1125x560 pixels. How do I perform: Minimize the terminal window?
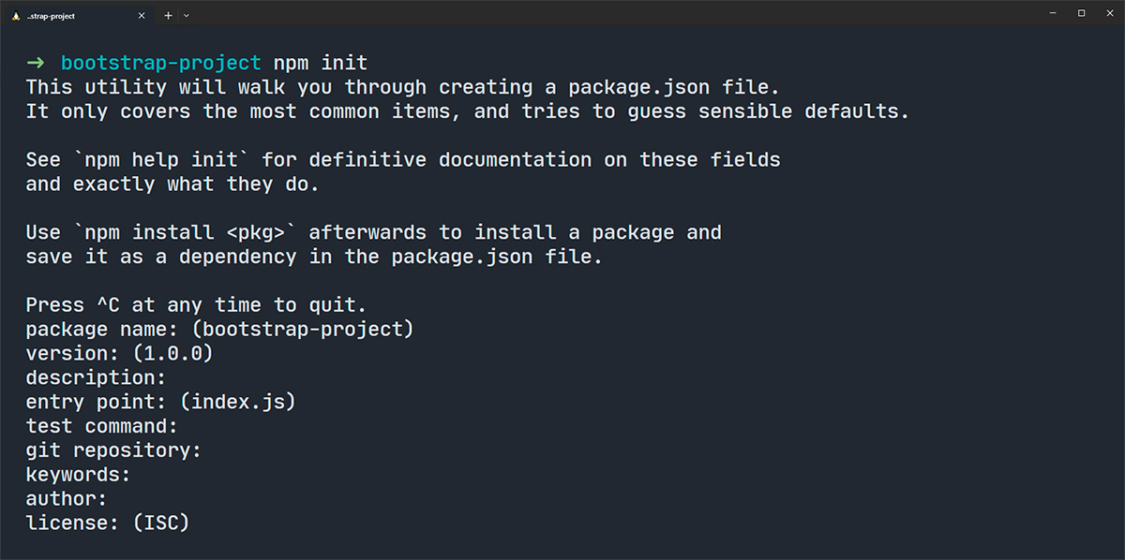1055,14
